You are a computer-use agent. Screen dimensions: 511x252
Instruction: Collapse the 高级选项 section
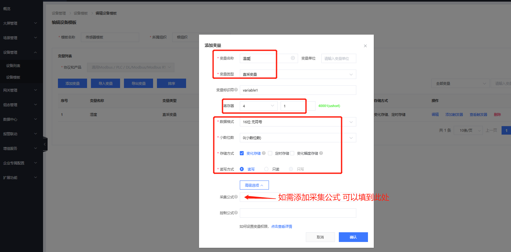(x=254, y=185)
